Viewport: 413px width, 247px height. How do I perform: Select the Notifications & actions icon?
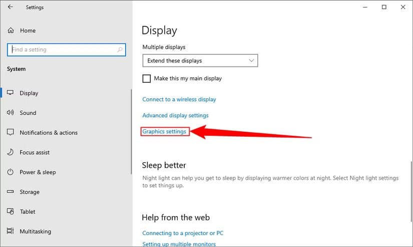pos(11,132)
